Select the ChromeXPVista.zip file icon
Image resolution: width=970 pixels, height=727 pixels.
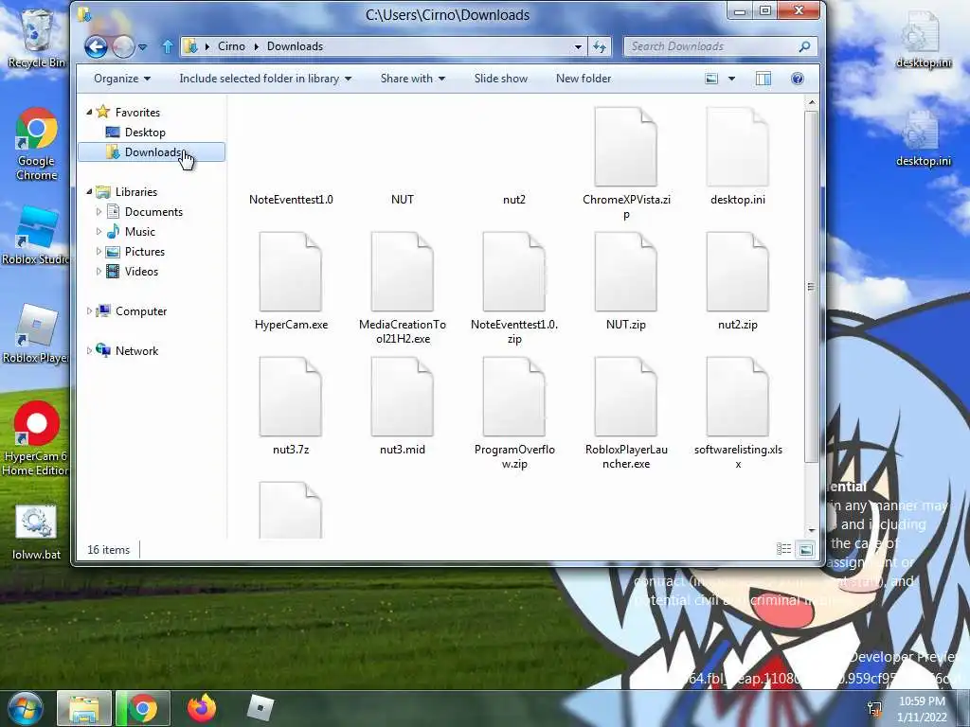(625, 147)
